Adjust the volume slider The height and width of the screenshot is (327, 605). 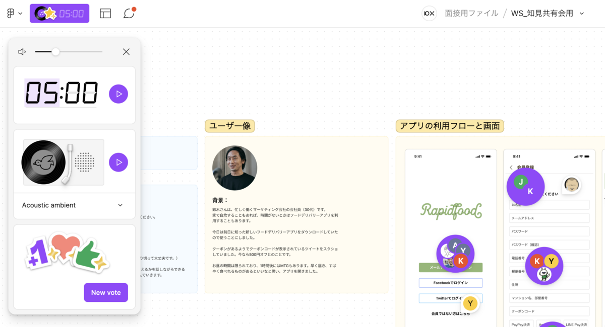(69, 52)
